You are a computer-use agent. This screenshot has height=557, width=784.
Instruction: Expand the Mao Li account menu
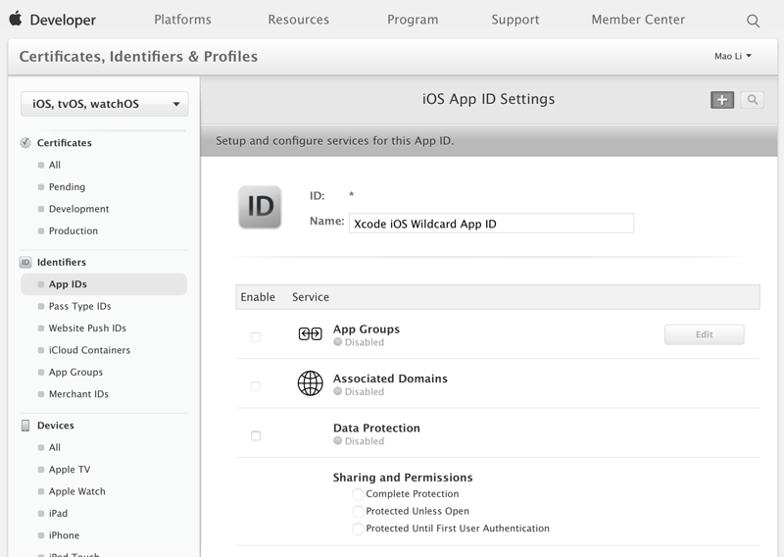[x=732, y=56]
